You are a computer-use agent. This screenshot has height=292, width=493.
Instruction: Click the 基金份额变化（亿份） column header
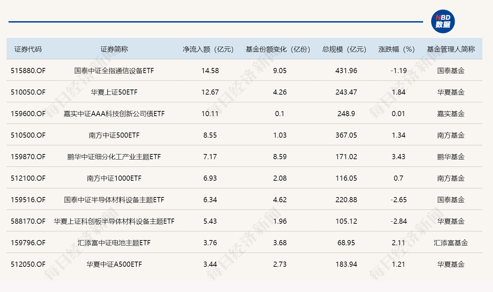coord(278,49)
